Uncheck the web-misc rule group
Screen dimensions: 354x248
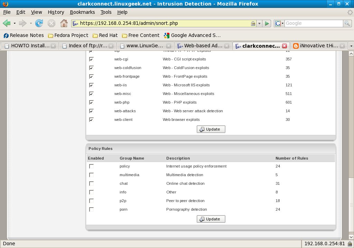91,94
